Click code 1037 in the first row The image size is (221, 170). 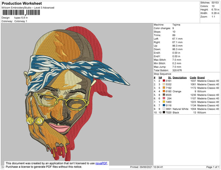pyautogui.click(x=193, y=81)
